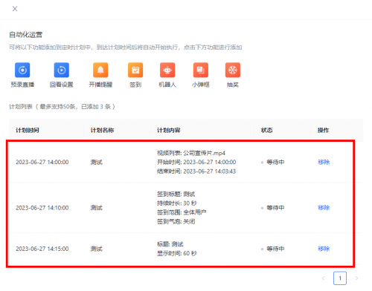The image size is (372, 291).
Task: Remove the 14:00:00 plan via 移除
Action: click(324, 162)
